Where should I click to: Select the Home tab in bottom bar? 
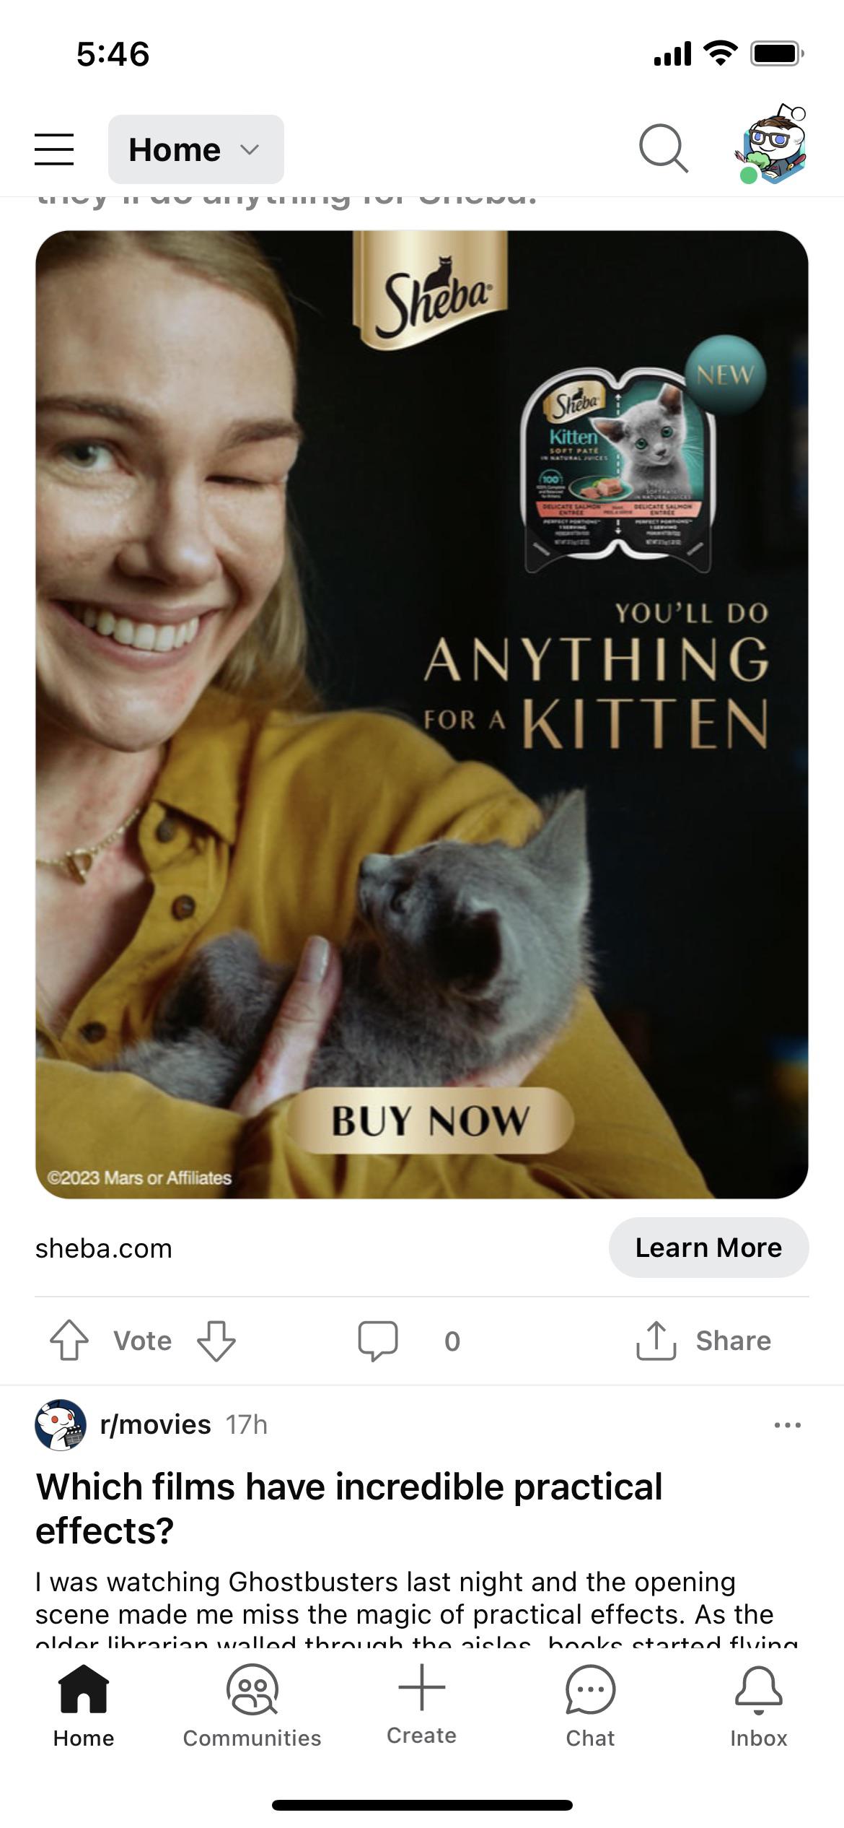(x=84, y=1707)
